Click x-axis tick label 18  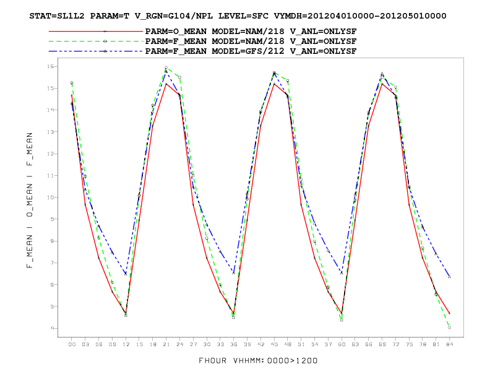click(x=153, y=344)
